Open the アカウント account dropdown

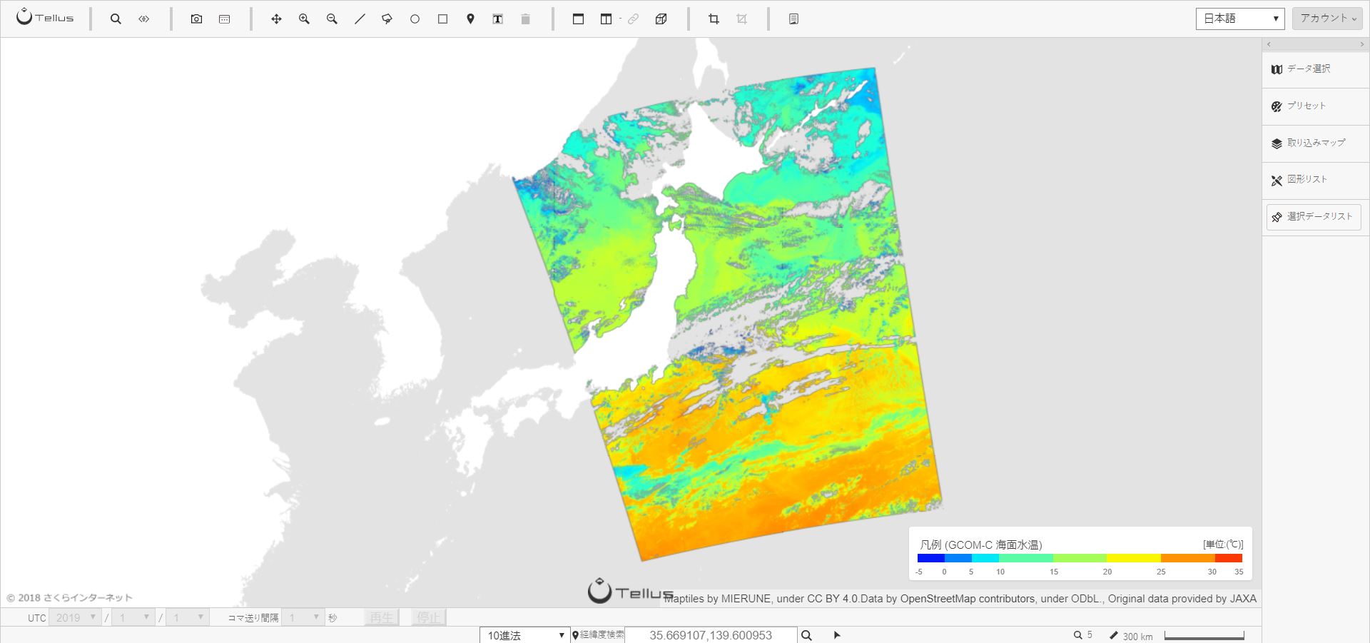pyautogui.click(x=1328, y=19)
